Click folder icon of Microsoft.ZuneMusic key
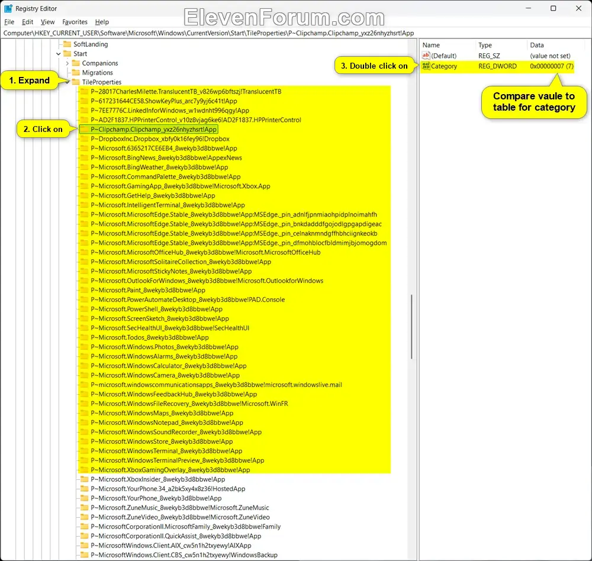Viewport: 592px width, 561px height. click(x=85, y=508)
